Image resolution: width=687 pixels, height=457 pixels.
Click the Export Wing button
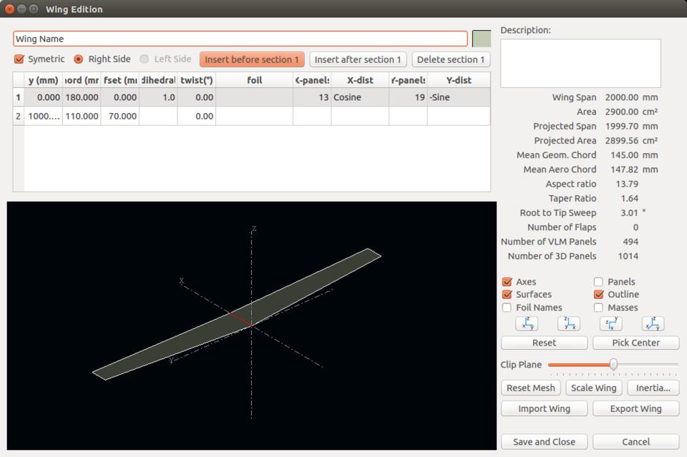[x=635, y=409]
